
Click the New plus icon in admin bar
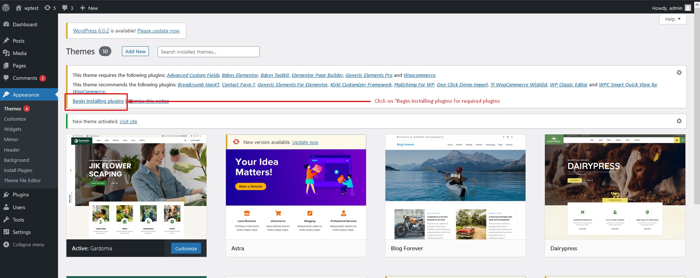[82, 8]
